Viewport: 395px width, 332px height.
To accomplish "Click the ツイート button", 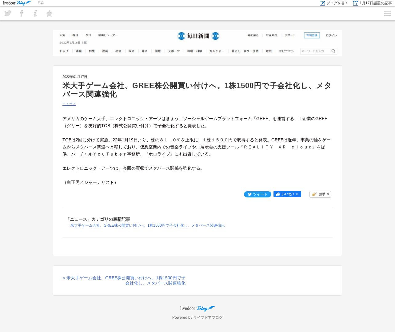I will (x=257, y=194).
